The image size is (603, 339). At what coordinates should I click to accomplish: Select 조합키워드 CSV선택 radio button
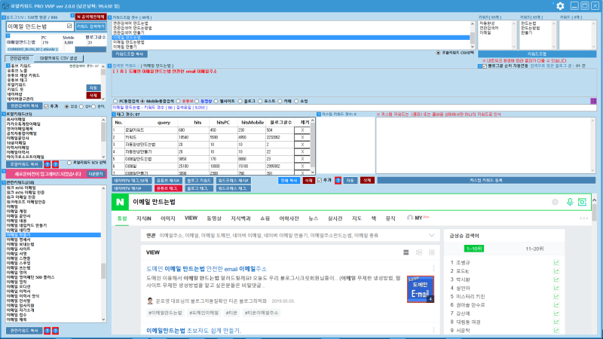pyautogui.click(x=438, y=53)
